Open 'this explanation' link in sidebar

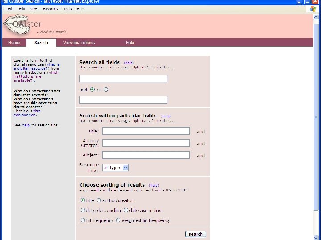27,113
